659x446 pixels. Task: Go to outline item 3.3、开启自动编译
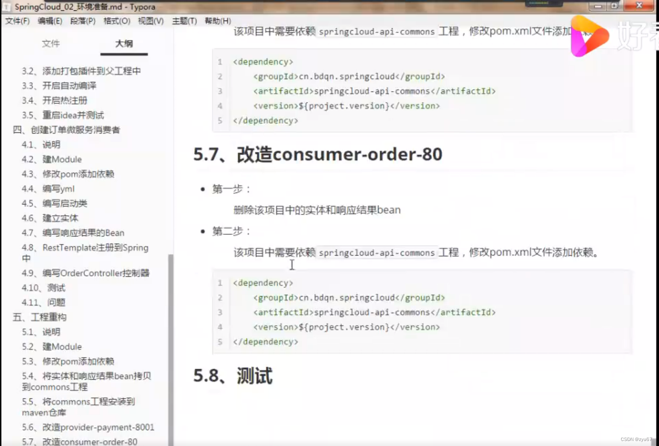coord(59,85)
